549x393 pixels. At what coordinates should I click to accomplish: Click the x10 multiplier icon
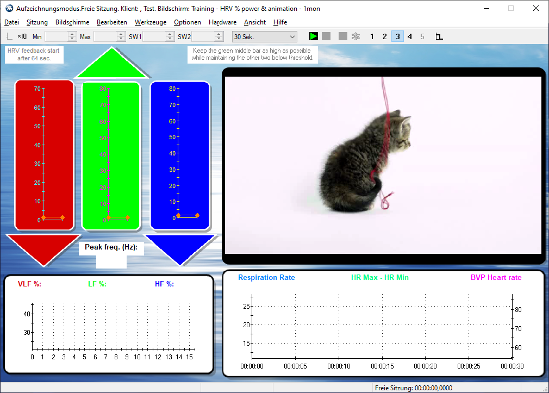click(22, 36)
